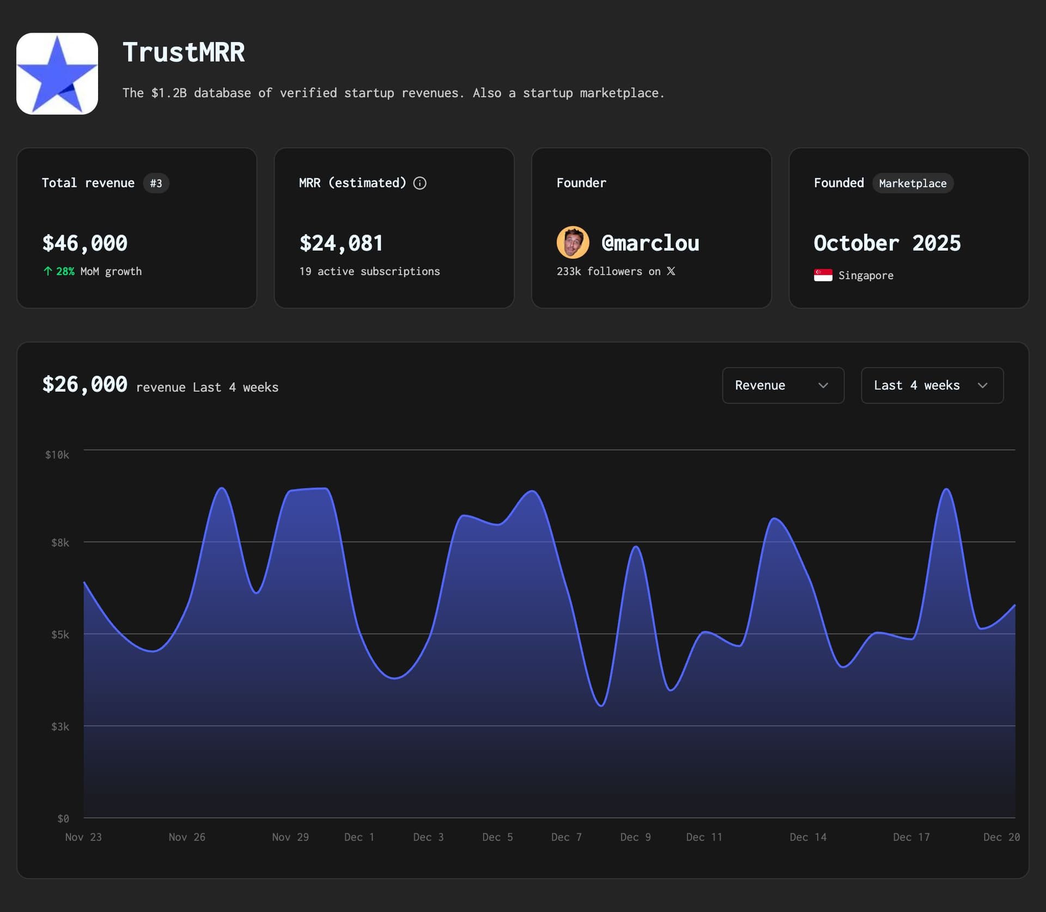Click the Last 4 weeks dropdown chevron

[x=984, y=385]
